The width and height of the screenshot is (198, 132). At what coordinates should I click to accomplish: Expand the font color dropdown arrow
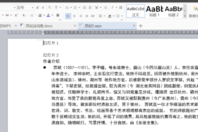click(52, 16)
